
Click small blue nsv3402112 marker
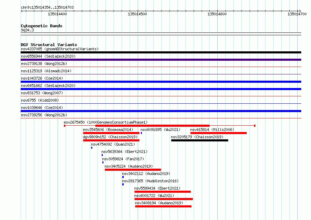pos(123,177)
